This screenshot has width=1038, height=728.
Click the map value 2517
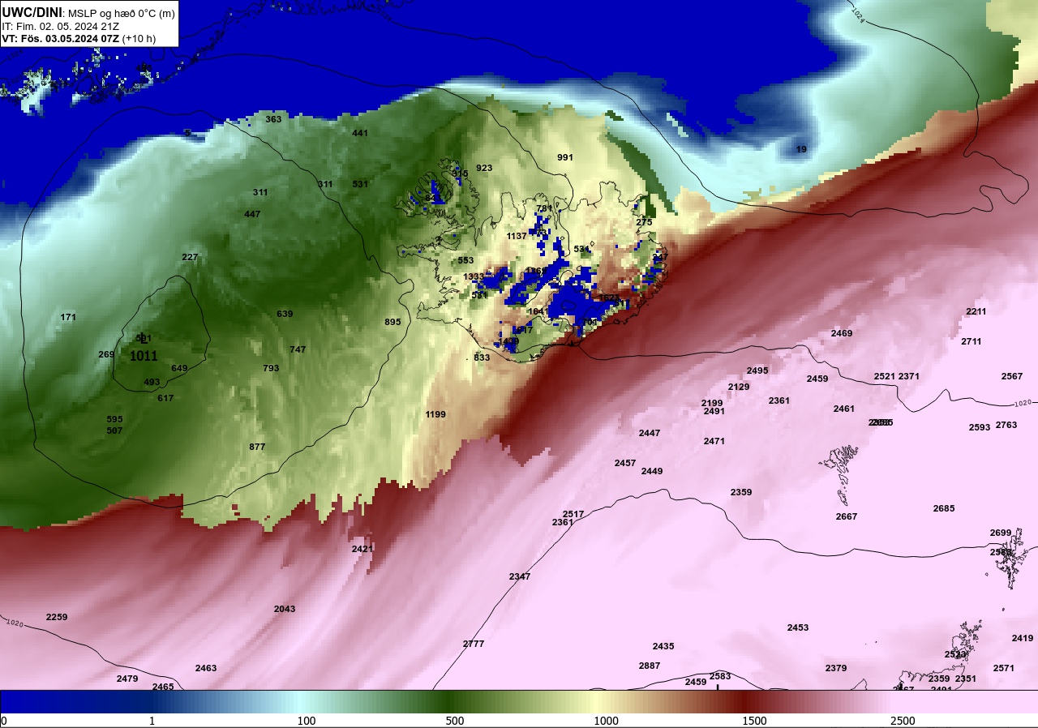[x=573, y=514]
